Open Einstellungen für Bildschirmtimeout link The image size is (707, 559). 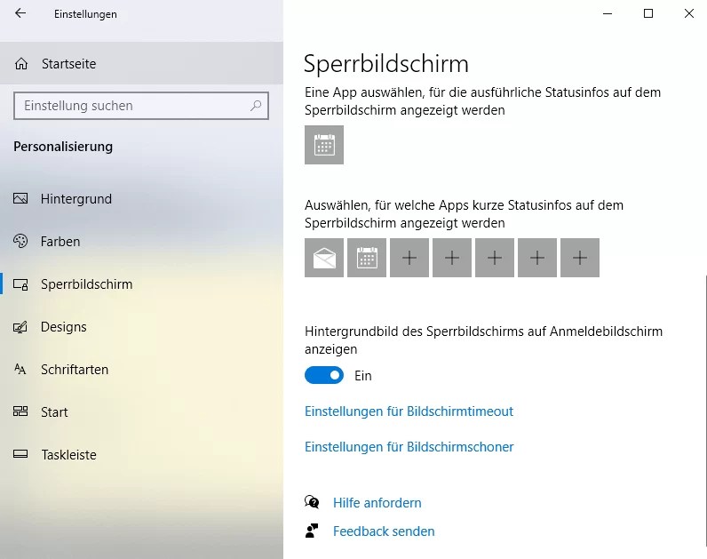[x=409, y=411]
